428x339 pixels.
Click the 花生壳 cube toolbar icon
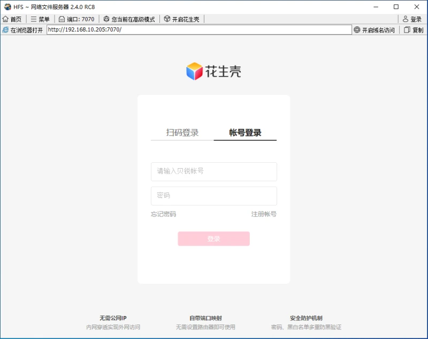click(x=167, y=19)
